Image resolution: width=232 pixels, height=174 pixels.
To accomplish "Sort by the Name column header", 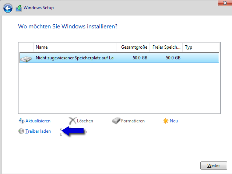I will tap(75, 47).
